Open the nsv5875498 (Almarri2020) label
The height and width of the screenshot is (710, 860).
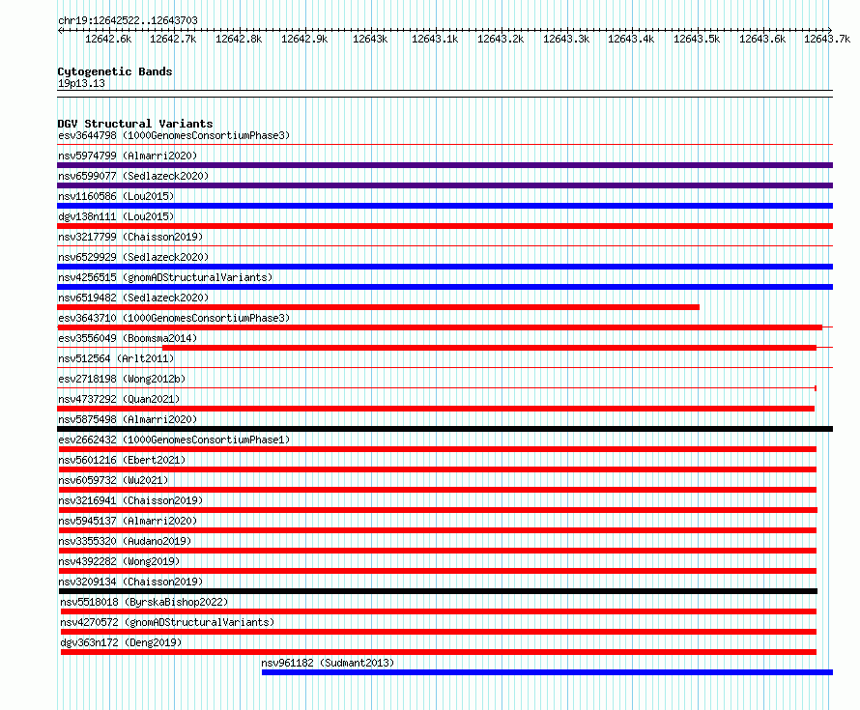pos(128,419)
